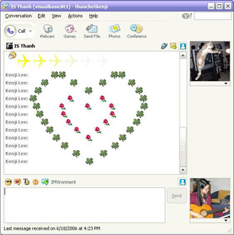Open text format options icon
Image resolution: width=234 pixels, height=235 pixels.
click(26, 182)
